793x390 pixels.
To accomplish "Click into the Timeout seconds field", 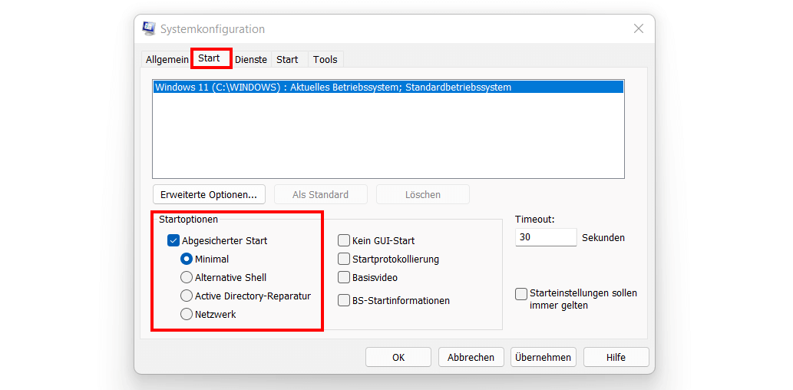I will pyautogui.click(x=546, y=237).
